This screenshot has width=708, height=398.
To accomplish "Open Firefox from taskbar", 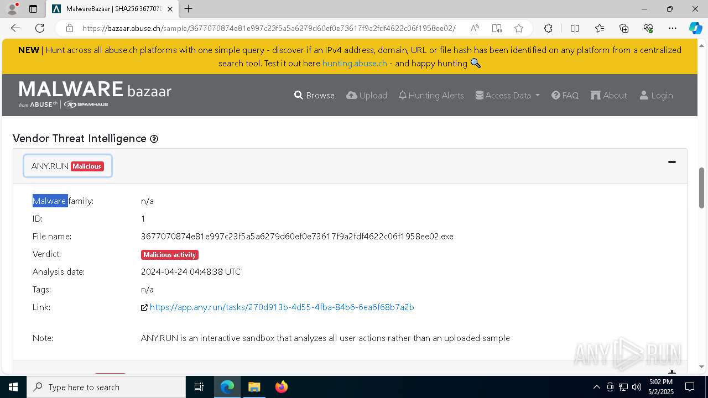I will click(281, 387).
